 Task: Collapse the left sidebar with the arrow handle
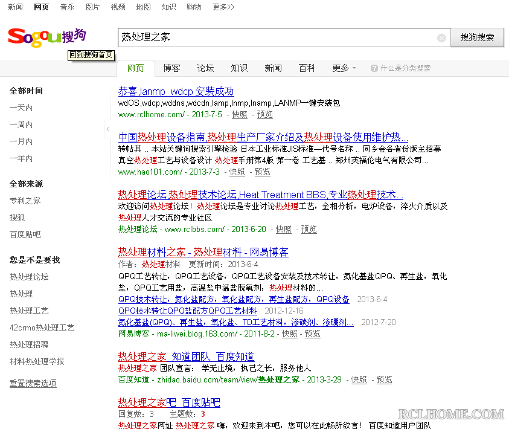click(107, 129)
